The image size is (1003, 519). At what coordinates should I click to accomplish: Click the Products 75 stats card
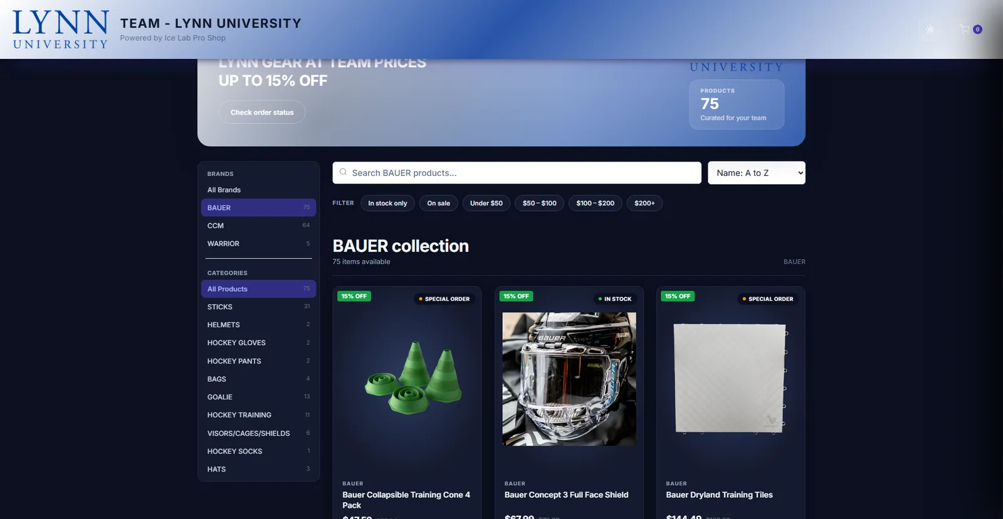tap(737, 105)
